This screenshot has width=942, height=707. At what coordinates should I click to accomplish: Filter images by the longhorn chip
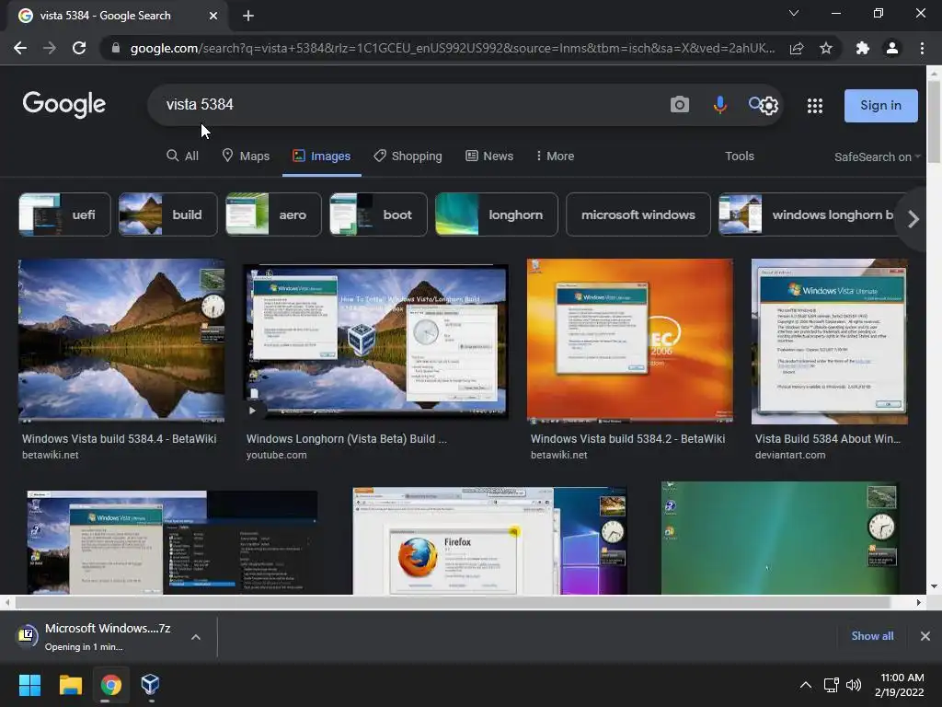point(496,214)
